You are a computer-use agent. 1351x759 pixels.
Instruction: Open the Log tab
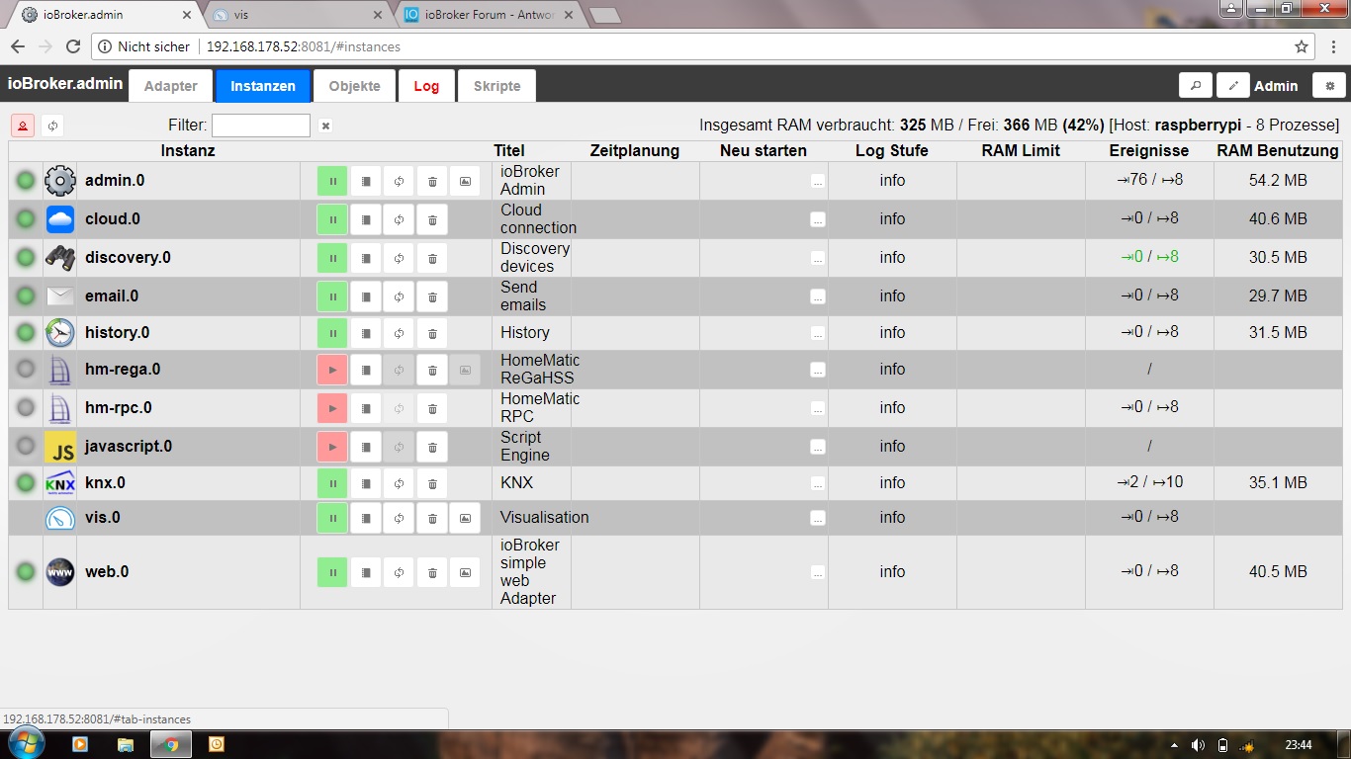click(x=426, y=86)
